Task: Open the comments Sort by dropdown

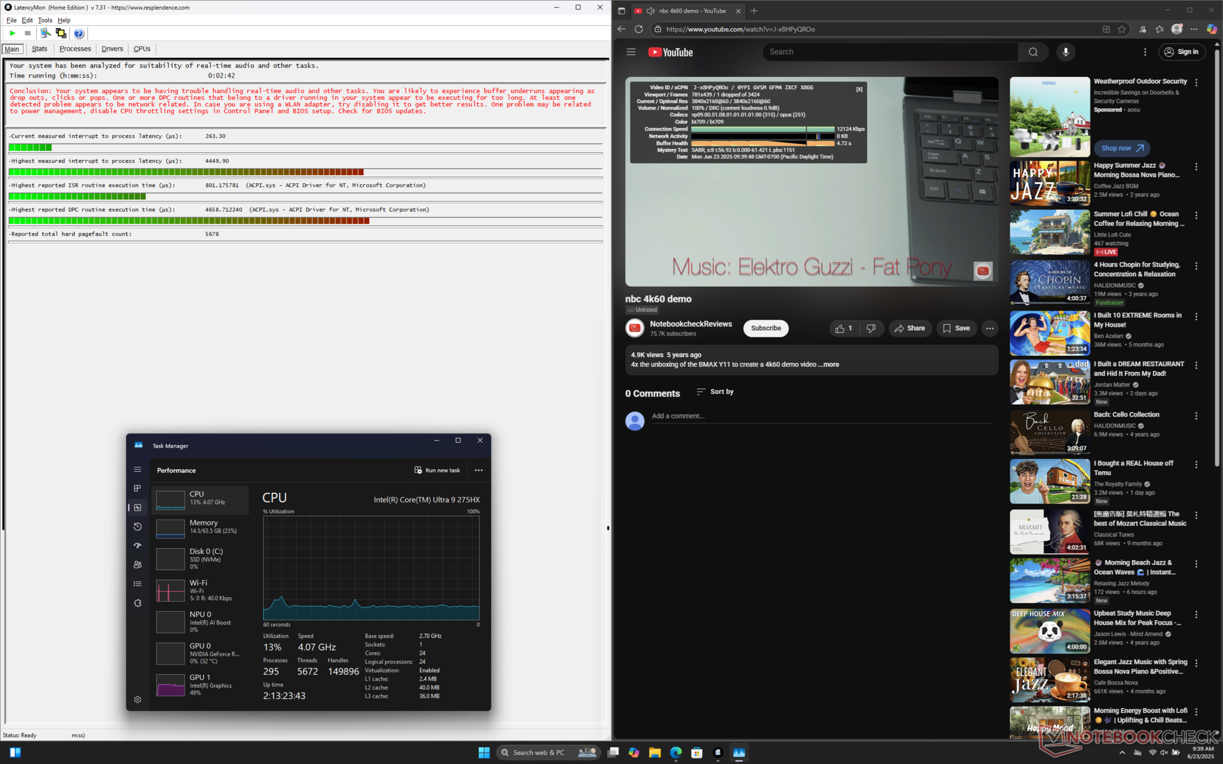Action: point(715,392)
